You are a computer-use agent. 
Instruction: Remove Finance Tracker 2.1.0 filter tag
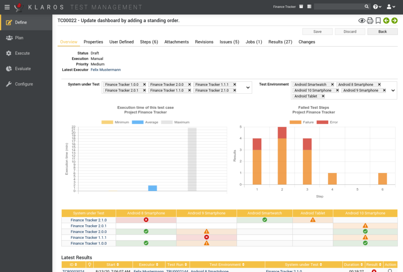pyautogui.click(x=235, y=91)
